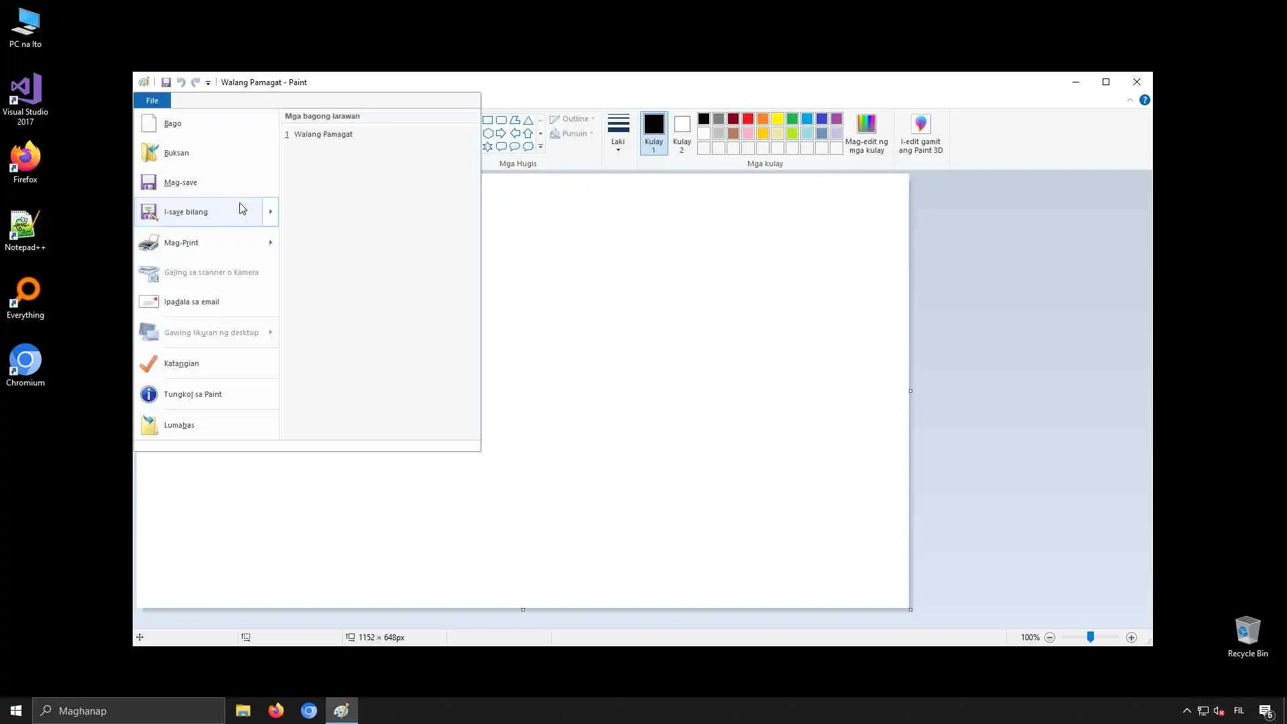This screenshot has height=724, width=1287.
Task: Click zoom out minus button in status bar
Action: pos(1050,638)
